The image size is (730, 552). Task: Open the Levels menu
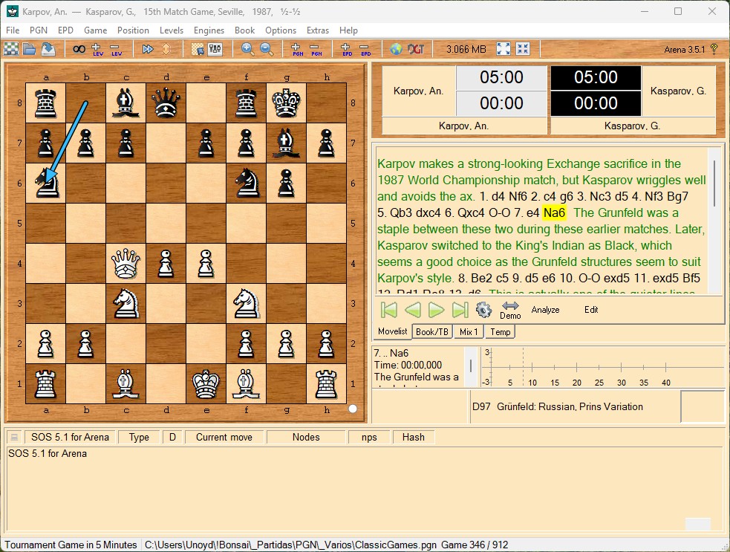(x=172, y=30)
